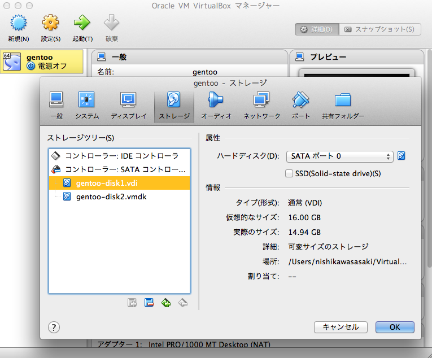Click the add attachment green plus icon
Image resolution: width=432 pixels, height=358 pixels.
click(x=166, y=303)
